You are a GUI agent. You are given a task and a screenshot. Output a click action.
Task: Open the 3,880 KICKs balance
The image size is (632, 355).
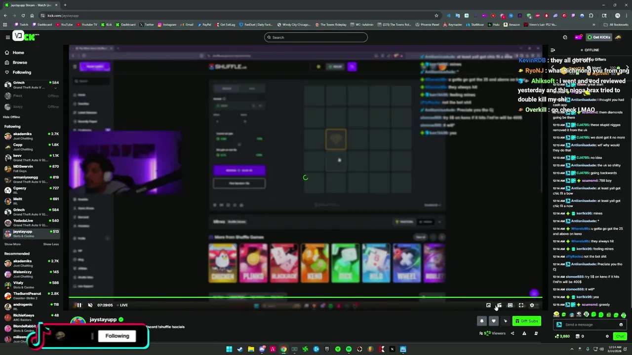tap(562, 336)
